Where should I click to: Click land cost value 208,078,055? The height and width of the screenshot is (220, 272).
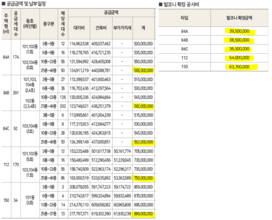tap(79, 187)
